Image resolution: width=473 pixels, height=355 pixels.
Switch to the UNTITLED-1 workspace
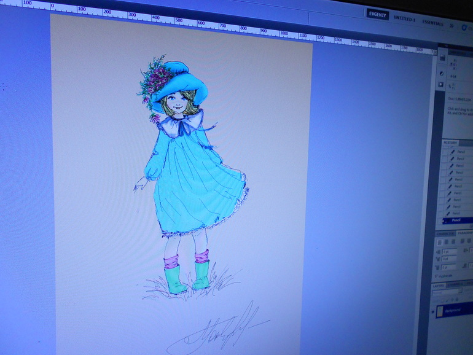point(404,19)
